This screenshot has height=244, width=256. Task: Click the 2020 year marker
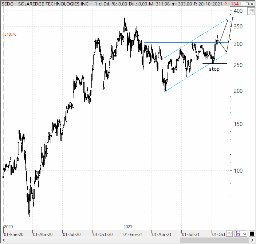tap(8, 227)
